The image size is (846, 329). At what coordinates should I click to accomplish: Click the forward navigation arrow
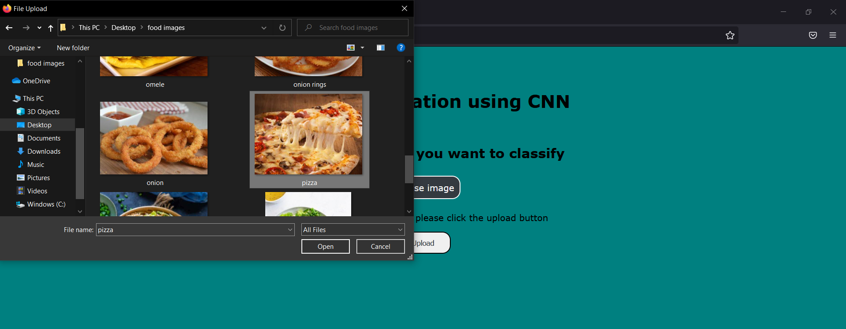26,28
